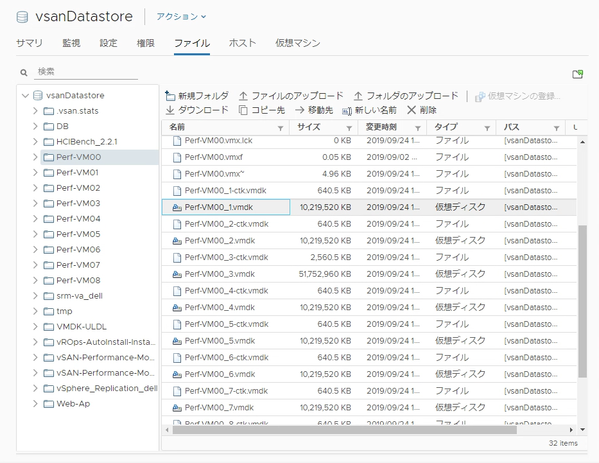The height and width of the screenshot is (463, 599).
Task: Expand the Perf-VM05 folder chevron
Action: (x=35, y=234)
